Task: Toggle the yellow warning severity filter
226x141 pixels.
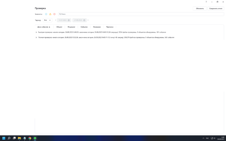Action: (50, 14)
